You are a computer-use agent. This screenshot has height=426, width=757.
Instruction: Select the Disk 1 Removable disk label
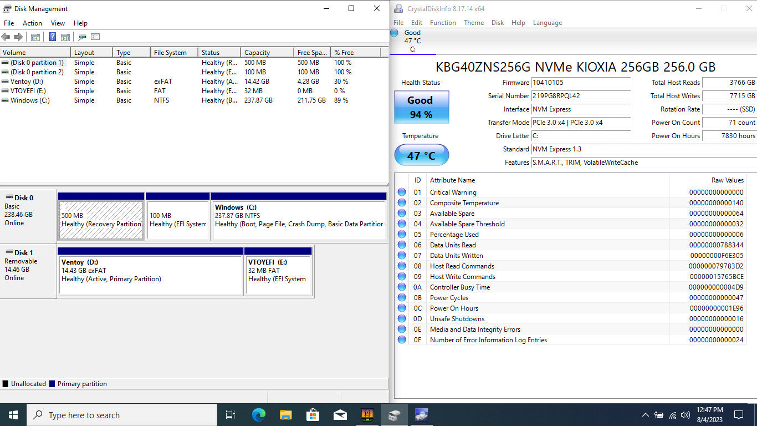pos(28,271)
